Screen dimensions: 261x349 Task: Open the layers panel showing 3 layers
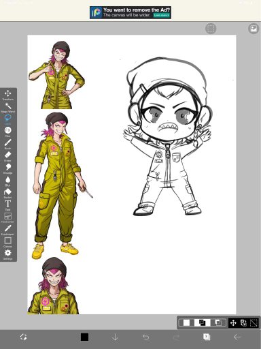pyautogui.click(x=207, y=337)
